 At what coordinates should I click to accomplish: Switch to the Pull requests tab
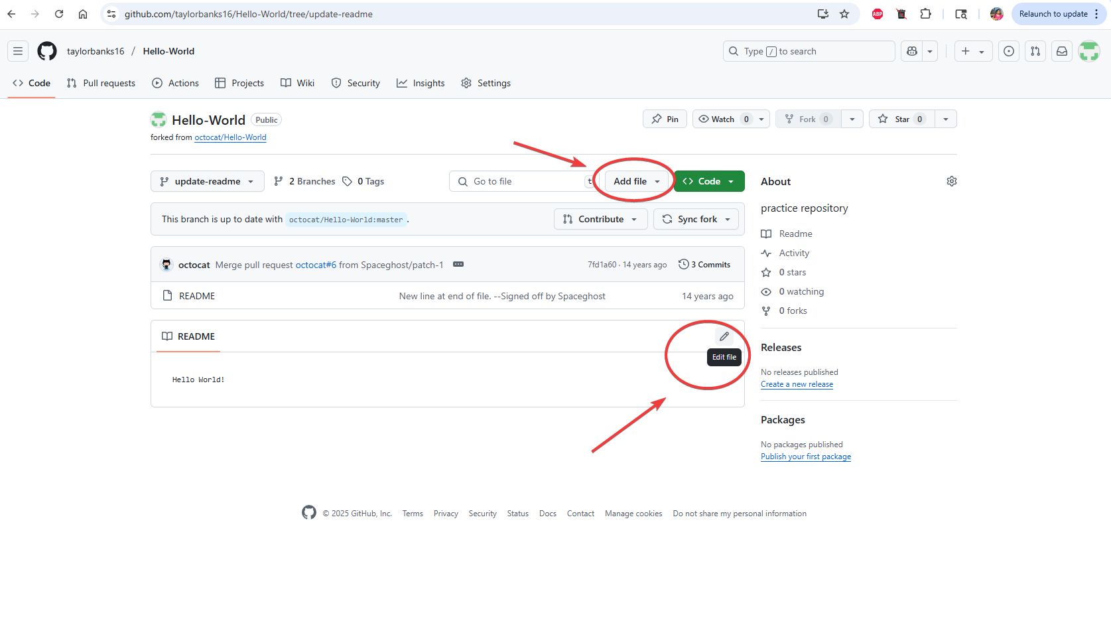click(101, 83)
